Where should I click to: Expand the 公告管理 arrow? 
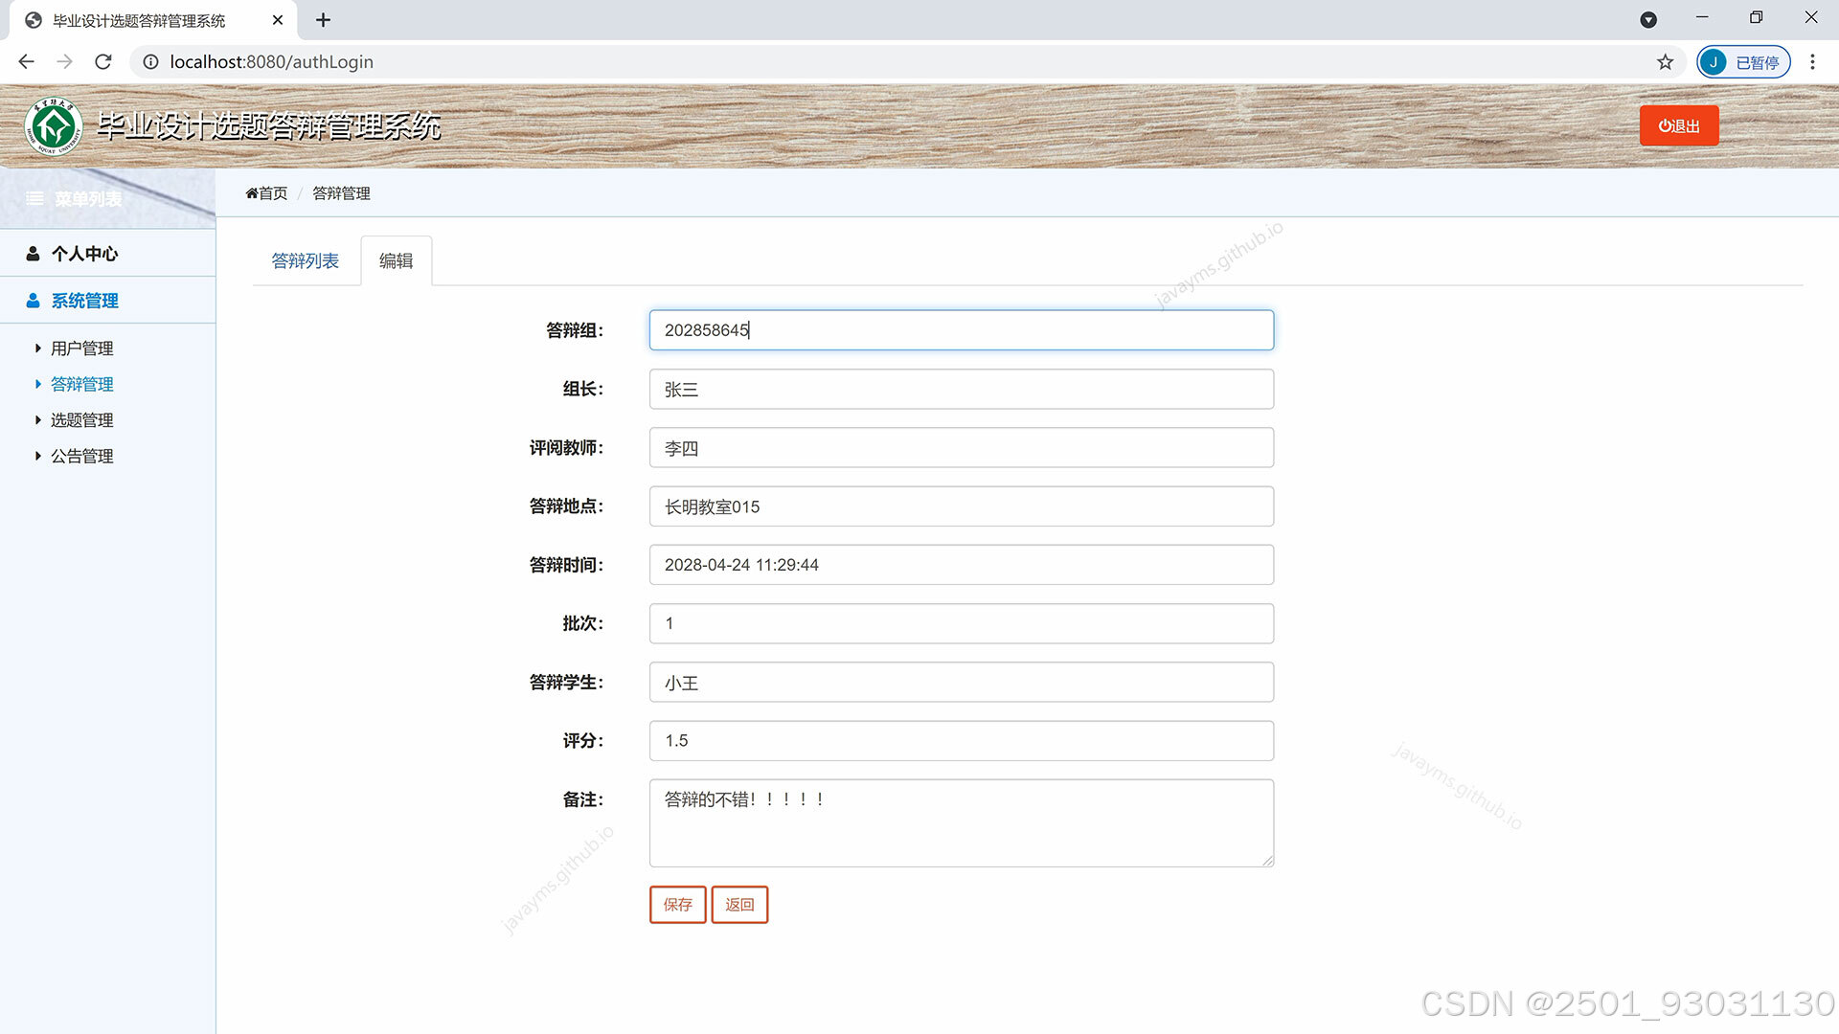point(37,457)
